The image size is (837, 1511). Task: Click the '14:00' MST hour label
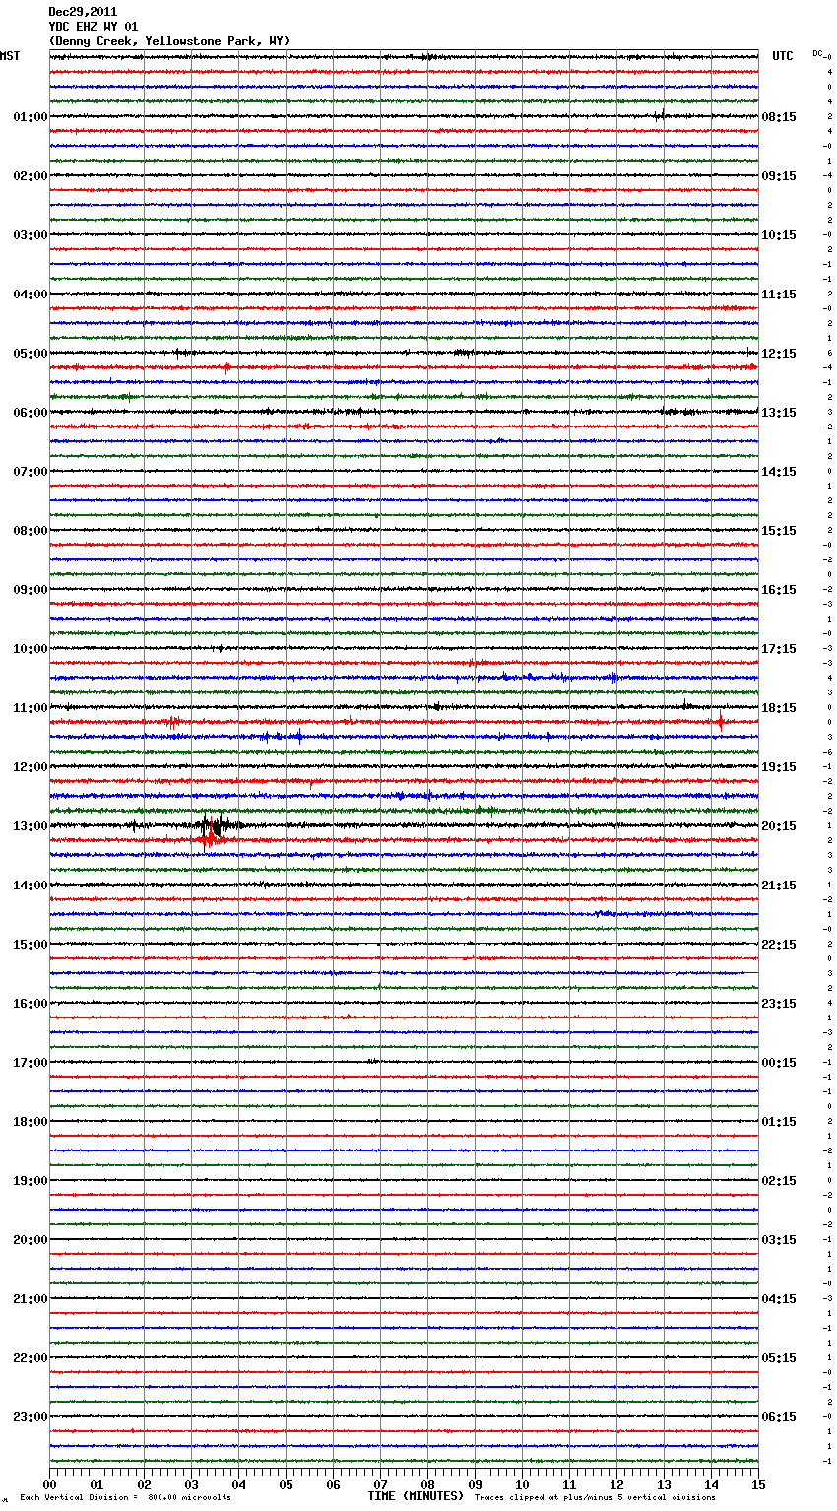point(31,886)
